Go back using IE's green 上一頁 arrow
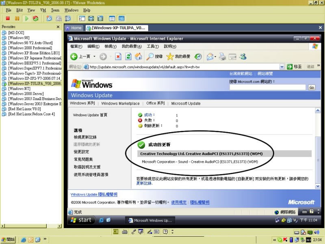The image size is (325, 244). point(74,57)
